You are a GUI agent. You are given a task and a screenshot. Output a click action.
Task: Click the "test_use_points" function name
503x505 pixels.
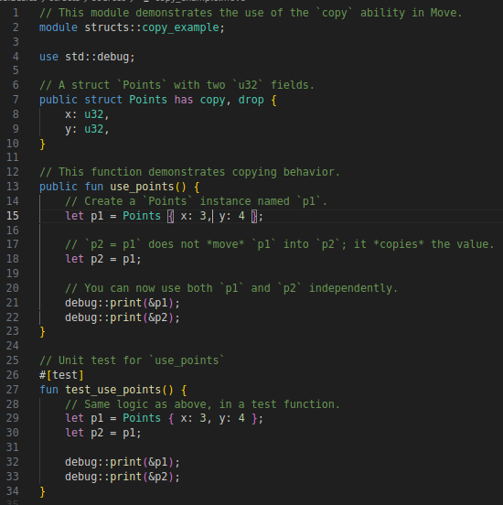tap(113, 390)
